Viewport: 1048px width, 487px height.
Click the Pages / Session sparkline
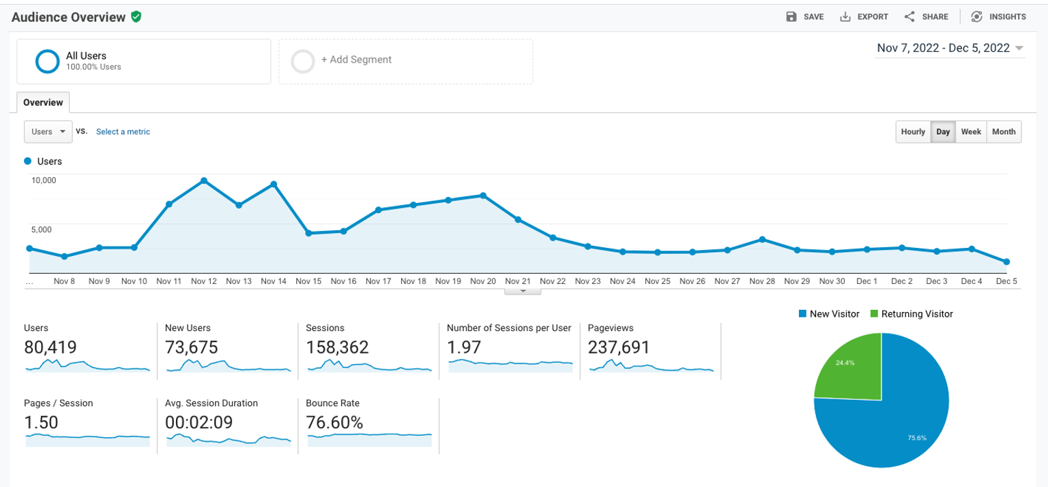87,439
